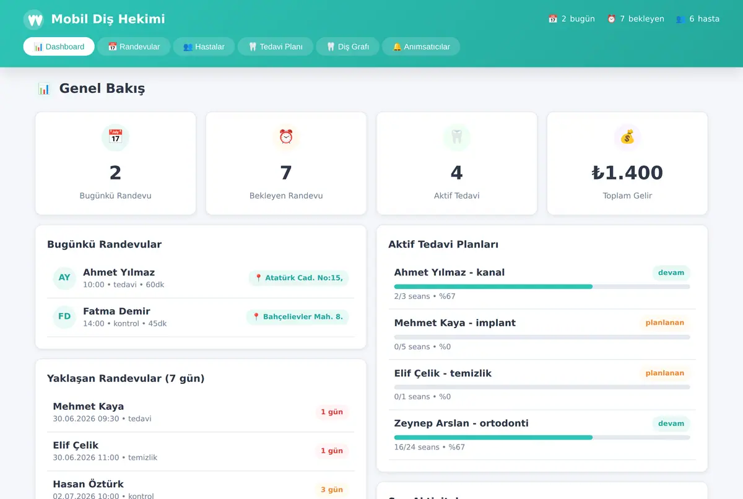
Task: Click the 'planlanan' badge for Mehmet Kaya - implant
Action: click(x=664, y=323)
